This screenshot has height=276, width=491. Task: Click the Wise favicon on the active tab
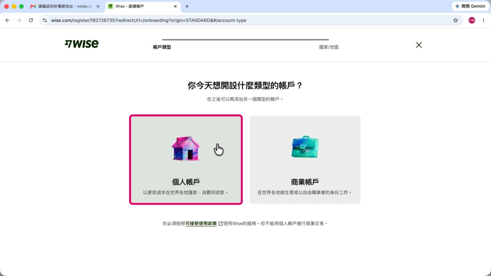coord(110,7)
